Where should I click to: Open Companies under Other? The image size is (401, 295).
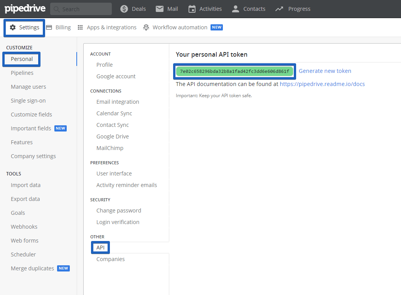(111, 259)
